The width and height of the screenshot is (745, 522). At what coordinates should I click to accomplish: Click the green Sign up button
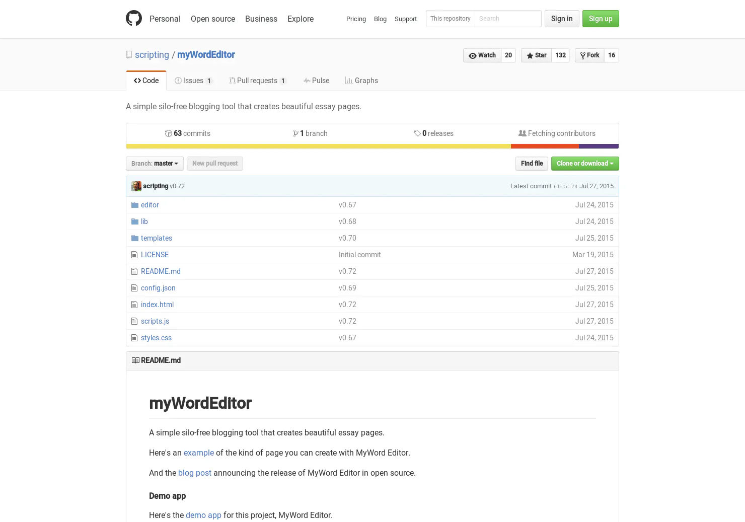pos(601,19)
